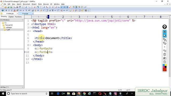Click the Paragraph mark HTML icon

26,10
